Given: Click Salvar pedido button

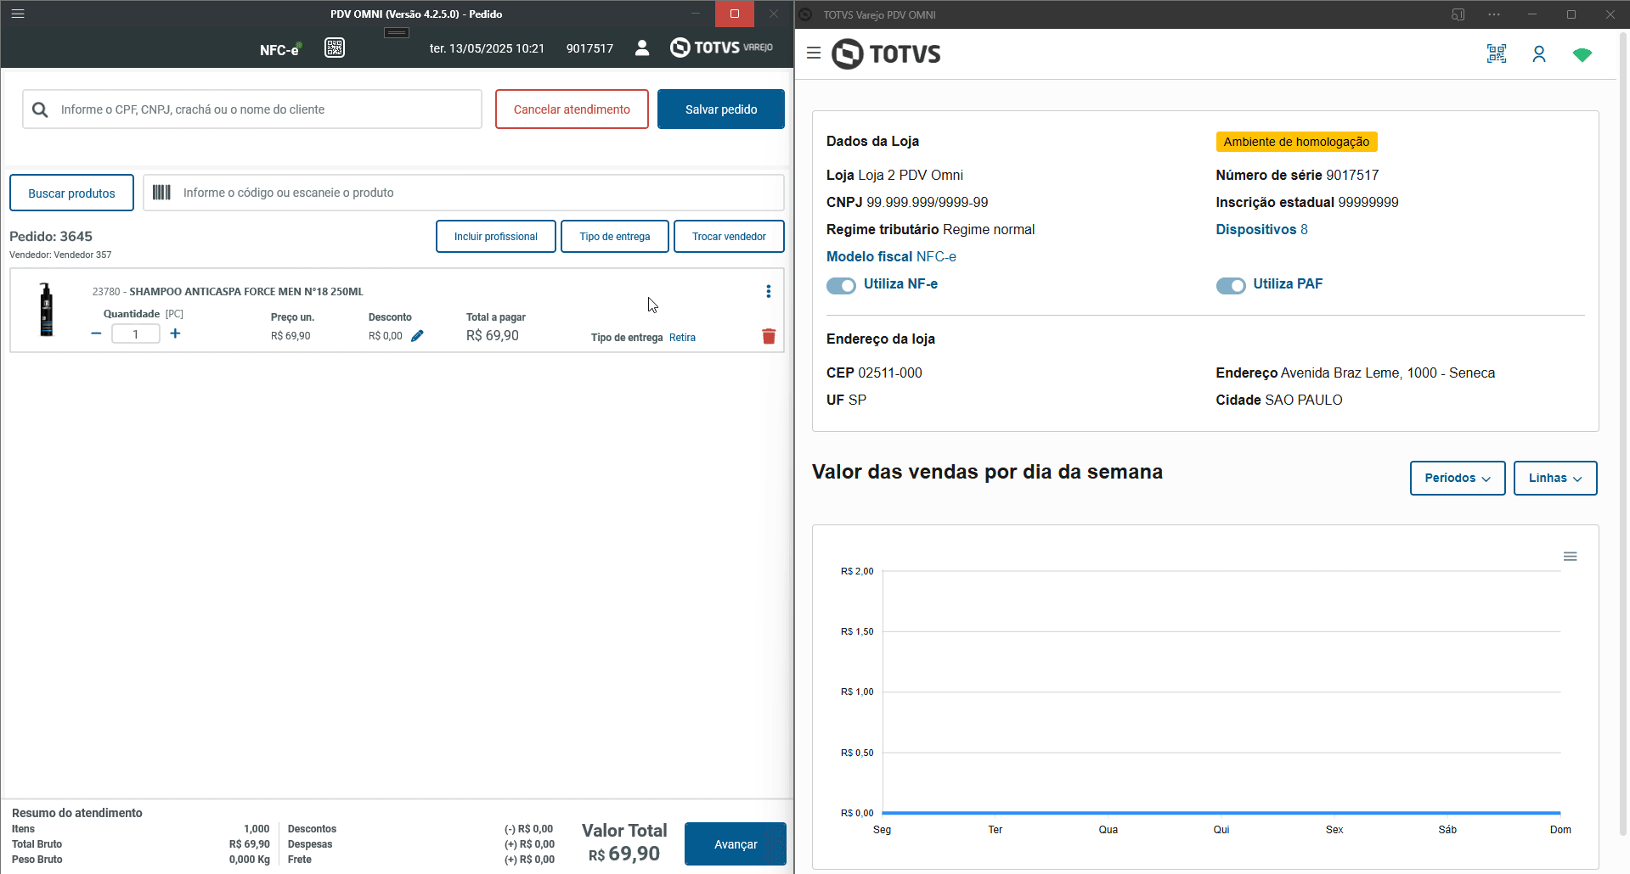Looking at the screenshot, I should [721, 109].
